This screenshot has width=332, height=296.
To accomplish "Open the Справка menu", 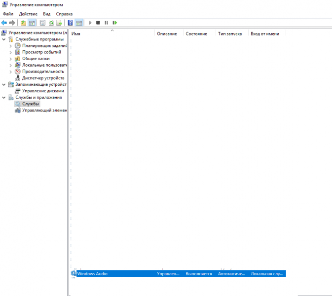I will [64, 14].
